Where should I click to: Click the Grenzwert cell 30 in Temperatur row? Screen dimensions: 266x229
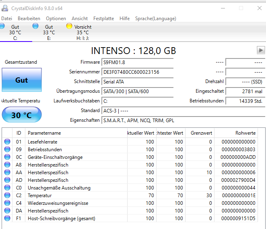coord(209,196)
